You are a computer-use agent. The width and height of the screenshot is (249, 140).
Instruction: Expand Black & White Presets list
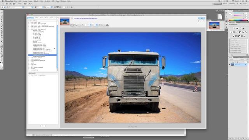[230, 48]
